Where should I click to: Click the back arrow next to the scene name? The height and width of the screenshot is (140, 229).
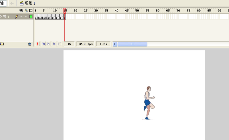tap(12, 3)
